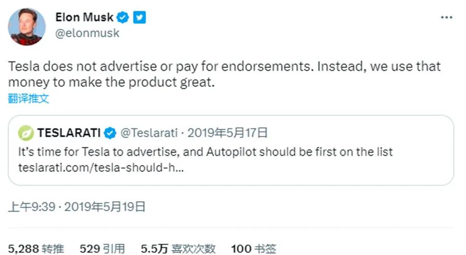Click the square blue badge after Elon Musk's name
Viewport: 466px width, 255px height.
(139, 18)
